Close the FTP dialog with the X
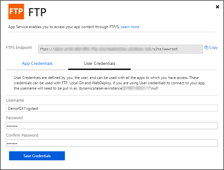This screenshot has width=224, height=170. [217, 7]
